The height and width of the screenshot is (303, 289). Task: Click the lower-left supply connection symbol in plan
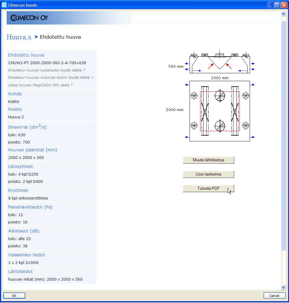coord(194,125)
